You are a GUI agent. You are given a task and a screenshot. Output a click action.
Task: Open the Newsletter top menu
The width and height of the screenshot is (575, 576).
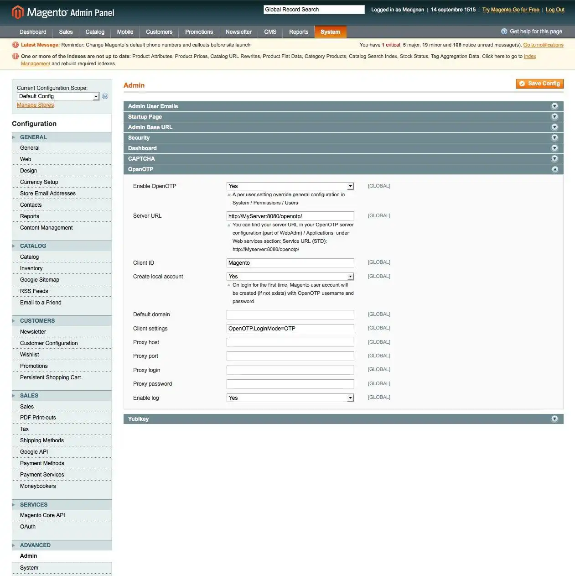[238, 32]
